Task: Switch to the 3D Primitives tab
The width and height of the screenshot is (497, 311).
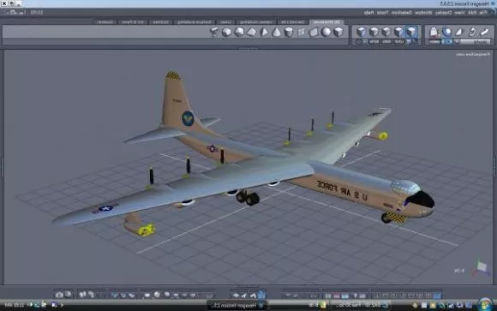Action: (x=326, y=22)
